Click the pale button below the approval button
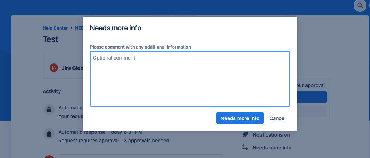This screenshot has height=158, width=370. click(x=312, y=111)
